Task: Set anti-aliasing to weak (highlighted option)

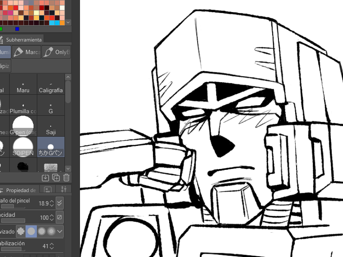Action: pos(31,231)
